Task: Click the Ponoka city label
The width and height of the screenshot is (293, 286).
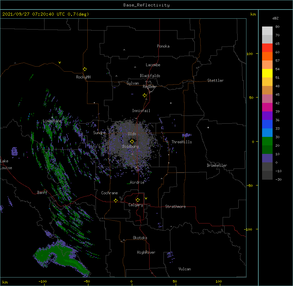Action: (163, 46)
